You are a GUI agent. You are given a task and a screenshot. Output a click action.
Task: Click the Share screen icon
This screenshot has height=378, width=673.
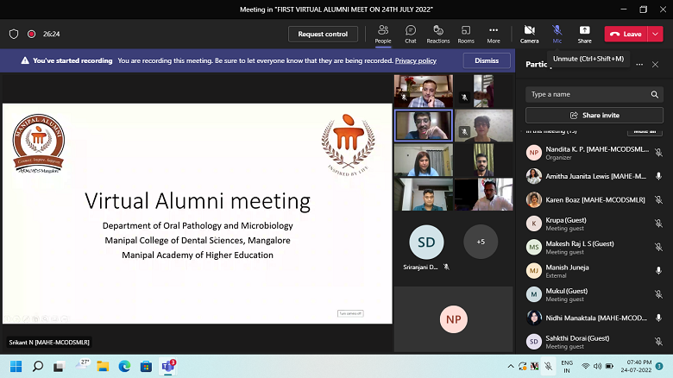[x=584, y=34]
